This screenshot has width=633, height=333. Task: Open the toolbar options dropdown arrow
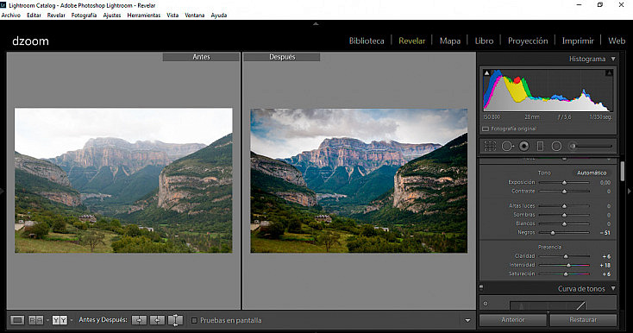pyautogui.click(x=467, y=320)
